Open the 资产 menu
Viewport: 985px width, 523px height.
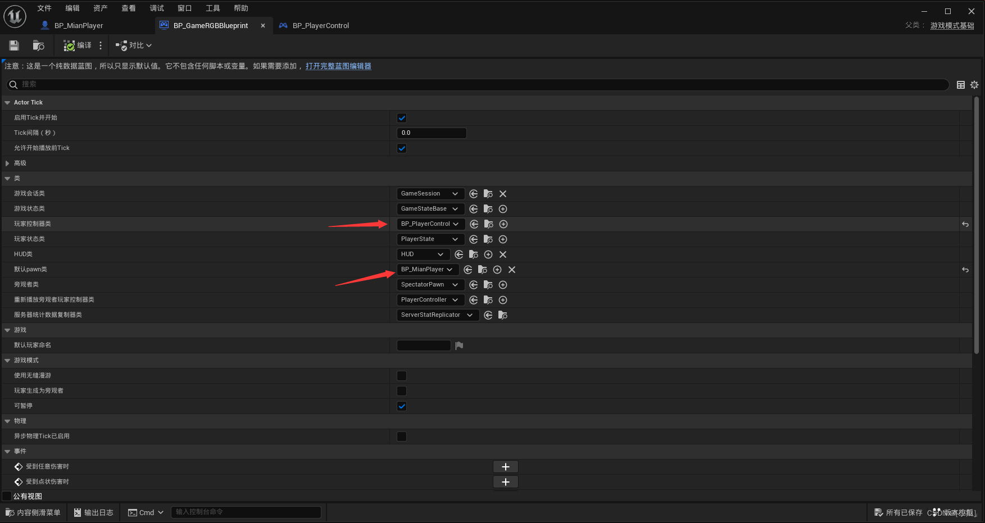pos(101,8)
